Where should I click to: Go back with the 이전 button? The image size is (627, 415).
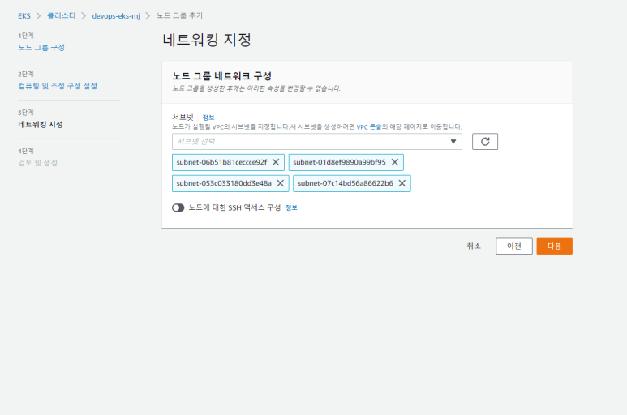pyautogui.click(x=513, y=246)
